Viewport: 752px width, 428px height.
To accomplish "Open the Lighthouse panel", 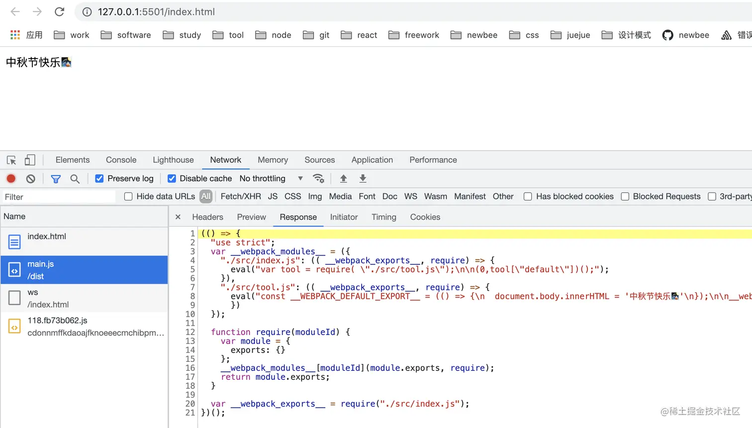I will coord(173,160).
